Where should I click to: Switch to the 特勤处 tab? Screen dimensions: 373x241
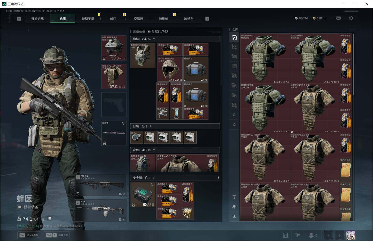pos(163,19)
